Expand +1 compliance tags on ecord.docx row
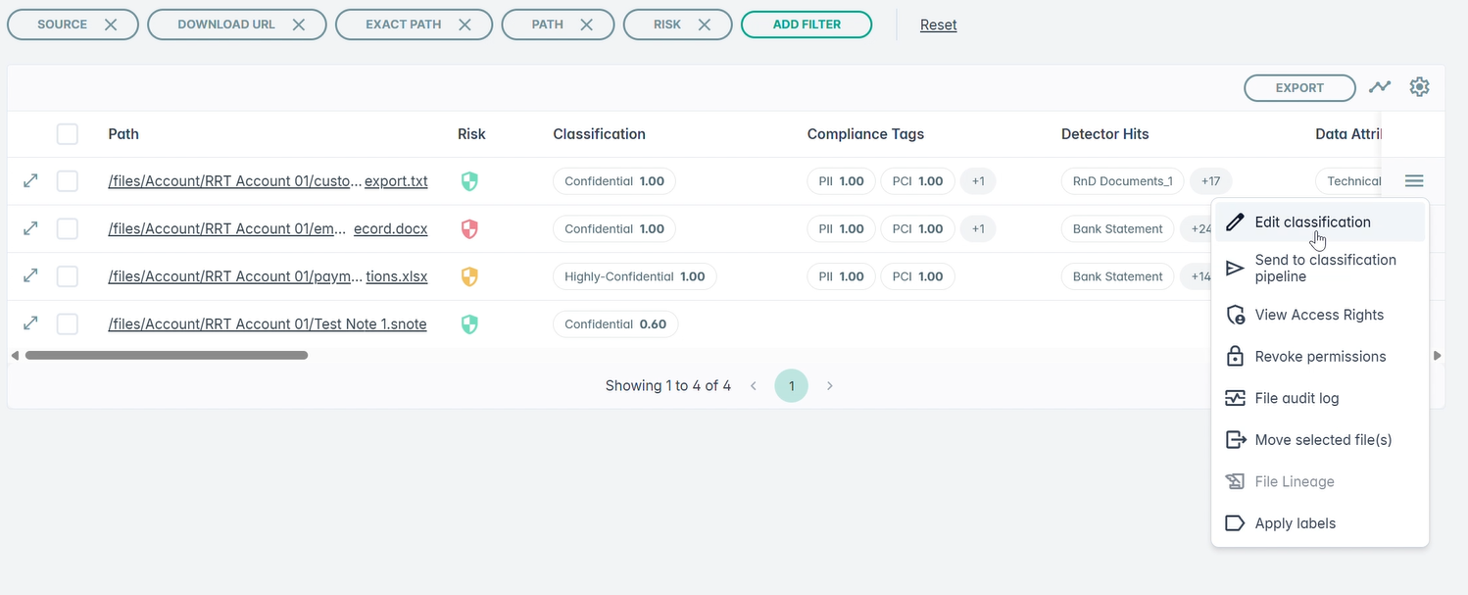This screenshot has width=1468, height=595. pyautogui.click(x=978, y=228)
